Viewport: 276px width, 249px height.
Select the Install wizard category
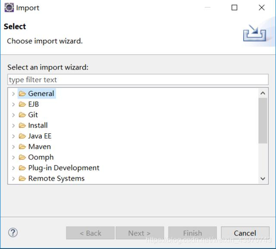tap(38, 125)
